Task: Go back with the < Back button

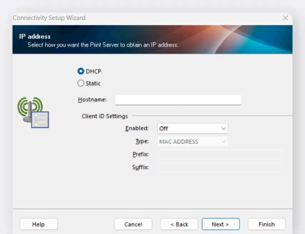Action: click(179, 224)
